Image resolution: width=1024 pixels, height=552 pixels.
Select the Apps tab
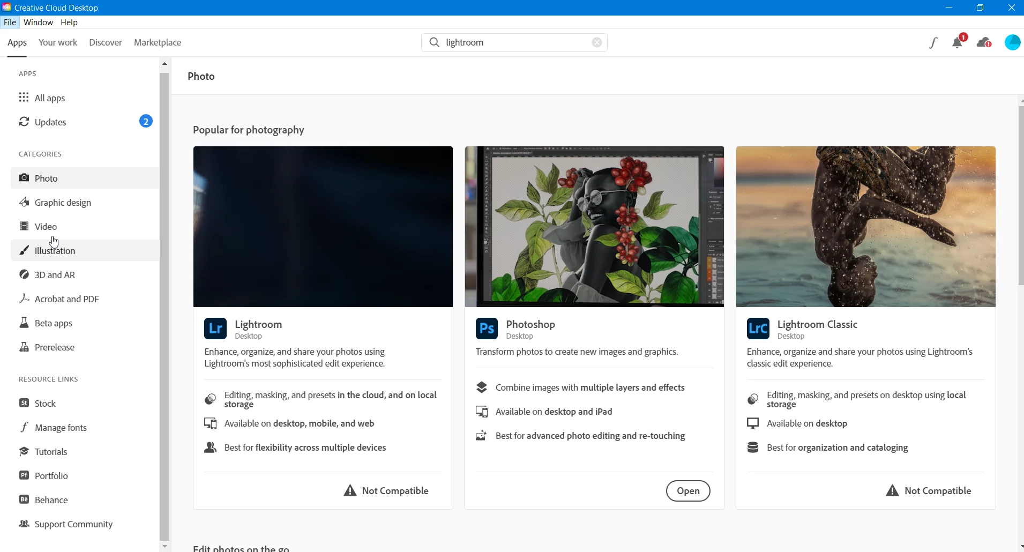click(x=17, y=43)
